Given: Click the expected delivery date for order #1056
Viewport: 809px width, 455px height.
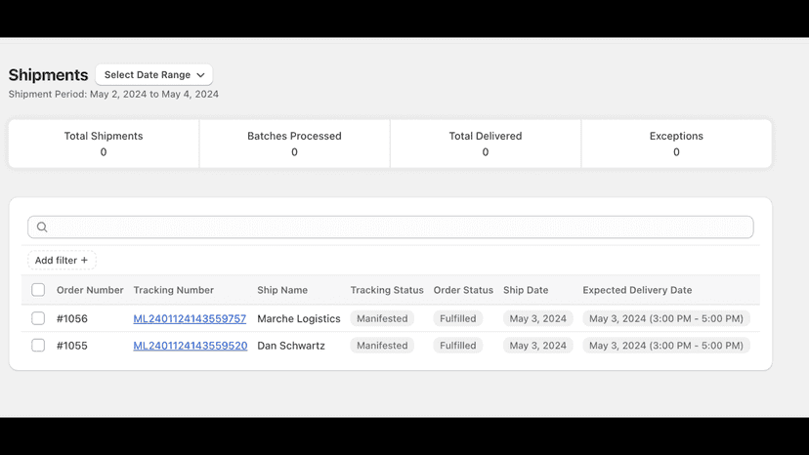Looking at the screenshot, I should pos(666,319).
